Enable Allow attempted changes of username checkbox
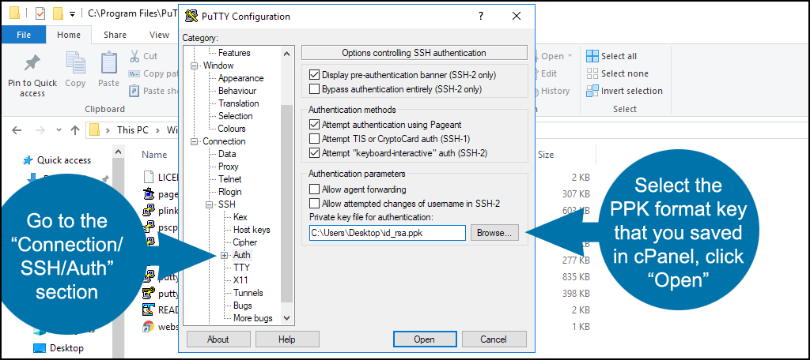The width and height of the screenshot is (810, 360). 314,203
